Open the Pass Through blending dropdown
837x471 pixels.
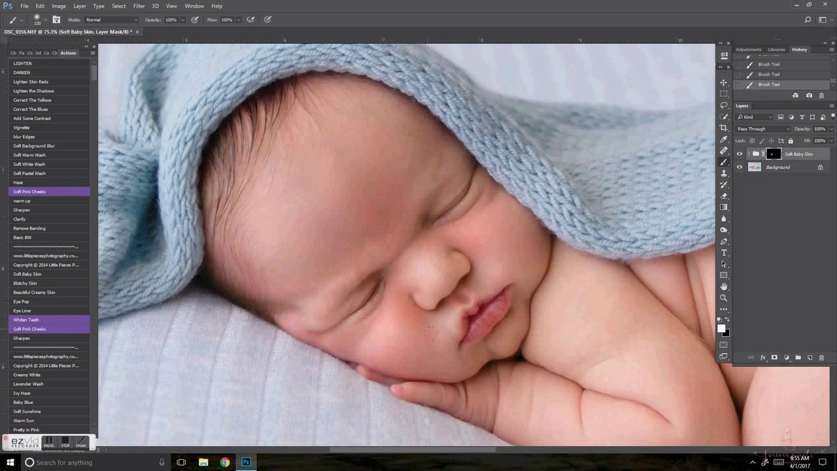(764, 129)
